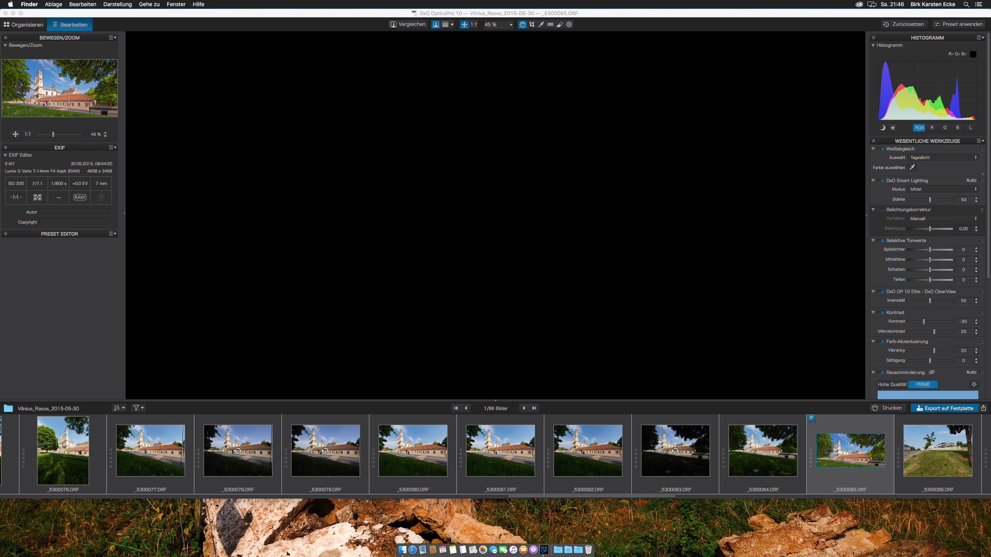Go to next image in filmstrip
991x557 pixels.
[524, 408]
